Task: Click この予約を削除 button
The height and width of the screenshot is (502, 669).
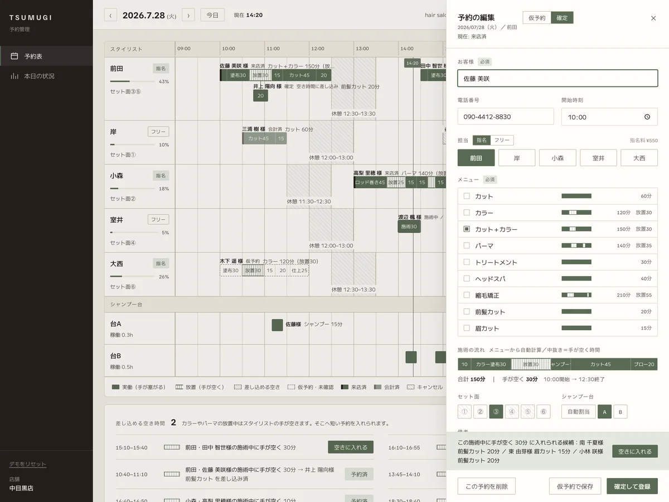Action: click(487, 486)
